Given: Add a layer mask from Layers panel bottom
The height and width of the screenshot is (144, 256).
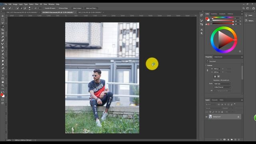Looking at the screenshot, I should [x=224, y=140].
